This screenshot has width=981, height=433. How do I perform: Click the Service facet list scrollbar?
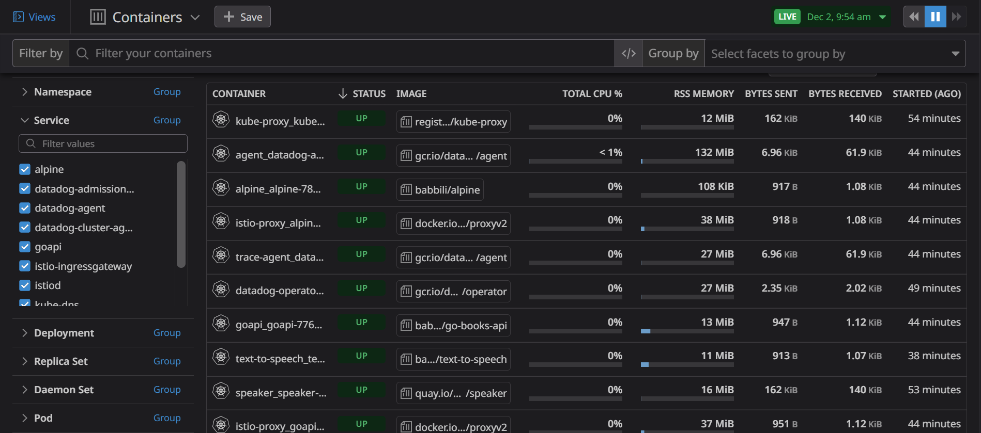pos(181,214)
